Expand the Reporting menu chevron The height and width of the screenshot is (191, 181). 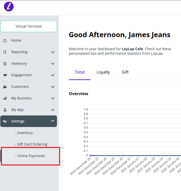tap(53, 52)
